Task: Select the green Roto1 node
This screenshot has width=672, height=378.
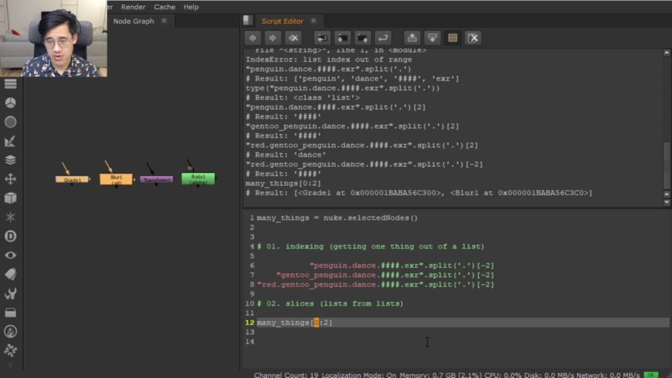Action: click(x=198, y=178)
